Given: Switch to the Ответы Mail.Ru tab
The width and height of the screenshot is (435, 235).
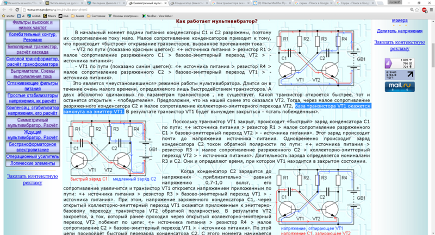Looking at the screenshot, I should point(271,3).
